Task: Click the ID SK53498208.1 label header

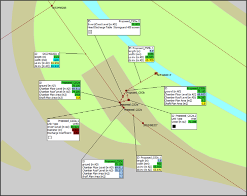Action: (47, 54)
